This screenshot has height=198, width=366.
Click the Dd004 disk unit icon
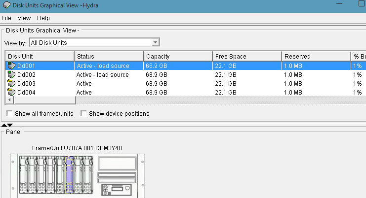[11, 92]
